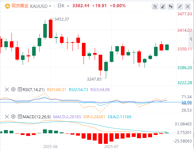Viewport: 194px width, 151px height.
Task: Click the green candle with the 3247.85 low
Action: coord(106,66)
